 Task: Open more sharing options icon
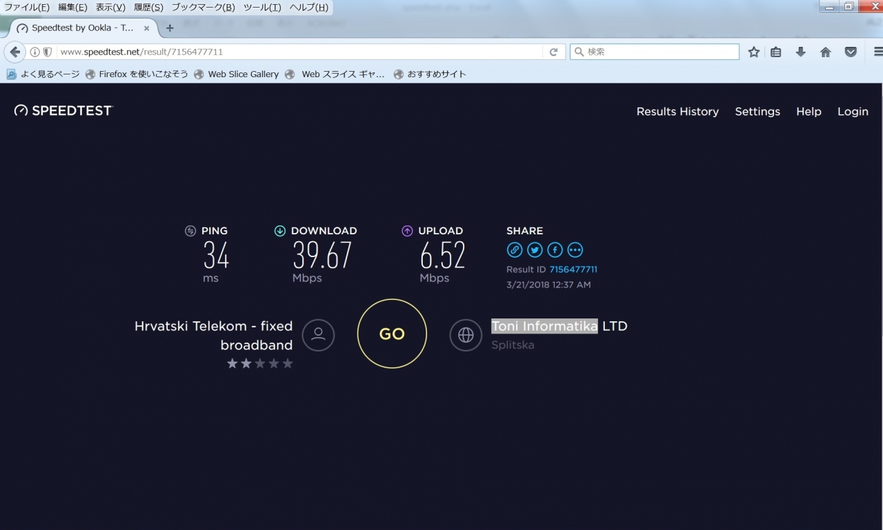(575, 250)
